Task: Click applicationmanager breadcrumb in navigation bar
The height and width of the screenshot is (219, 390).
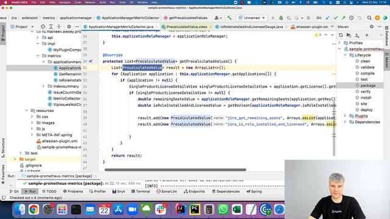Action: coord(76,18)
